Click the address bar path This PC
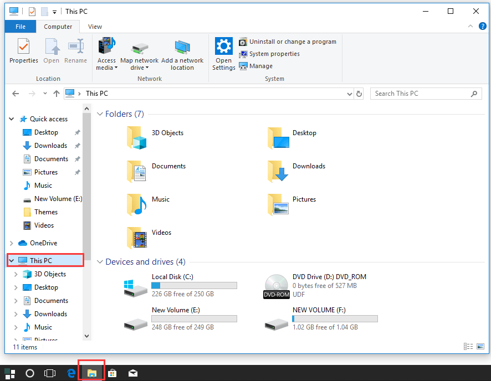 point(97,94)
